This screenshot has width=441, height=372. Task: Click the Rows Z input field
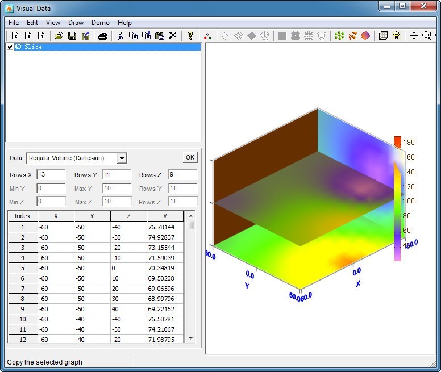click(x=182, y=175)
